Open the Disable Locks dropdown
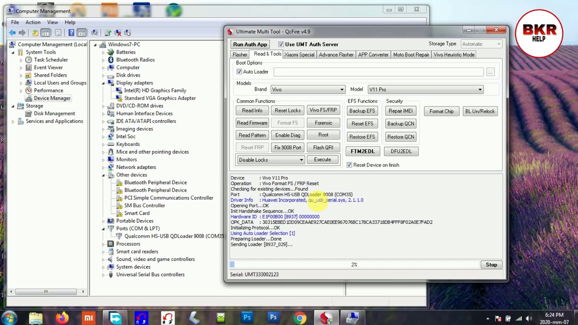Image resolution: width=578 pixels, height=325 pixels. pyautogui.click(x=270, y=160)
